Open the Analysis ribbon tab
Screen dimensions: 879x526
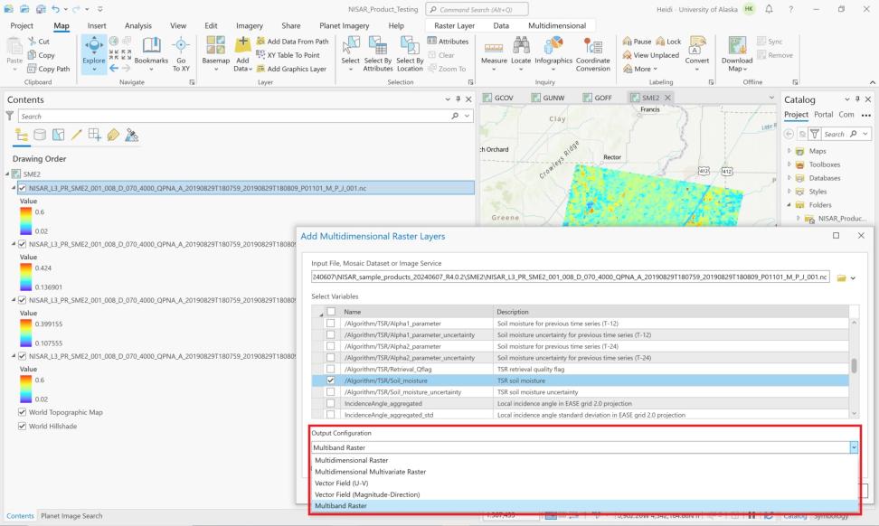point(137,26)
